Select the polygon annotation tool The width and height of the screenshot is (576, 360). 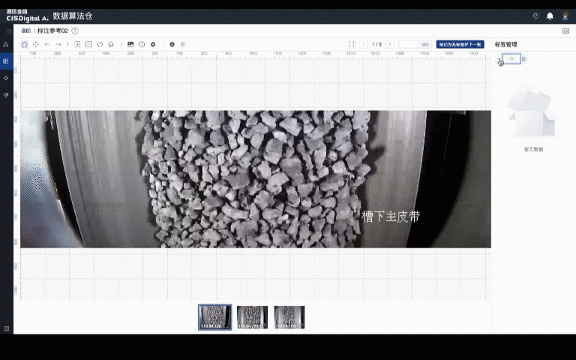coord(25,44)
